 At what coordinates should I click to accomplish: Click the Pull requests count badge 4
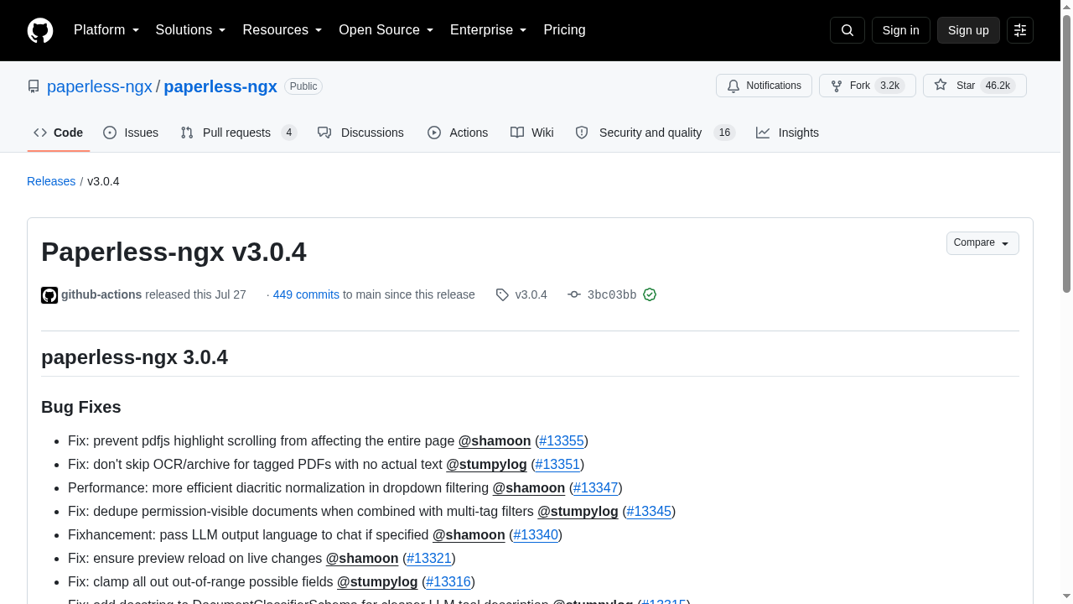[288, 133]
